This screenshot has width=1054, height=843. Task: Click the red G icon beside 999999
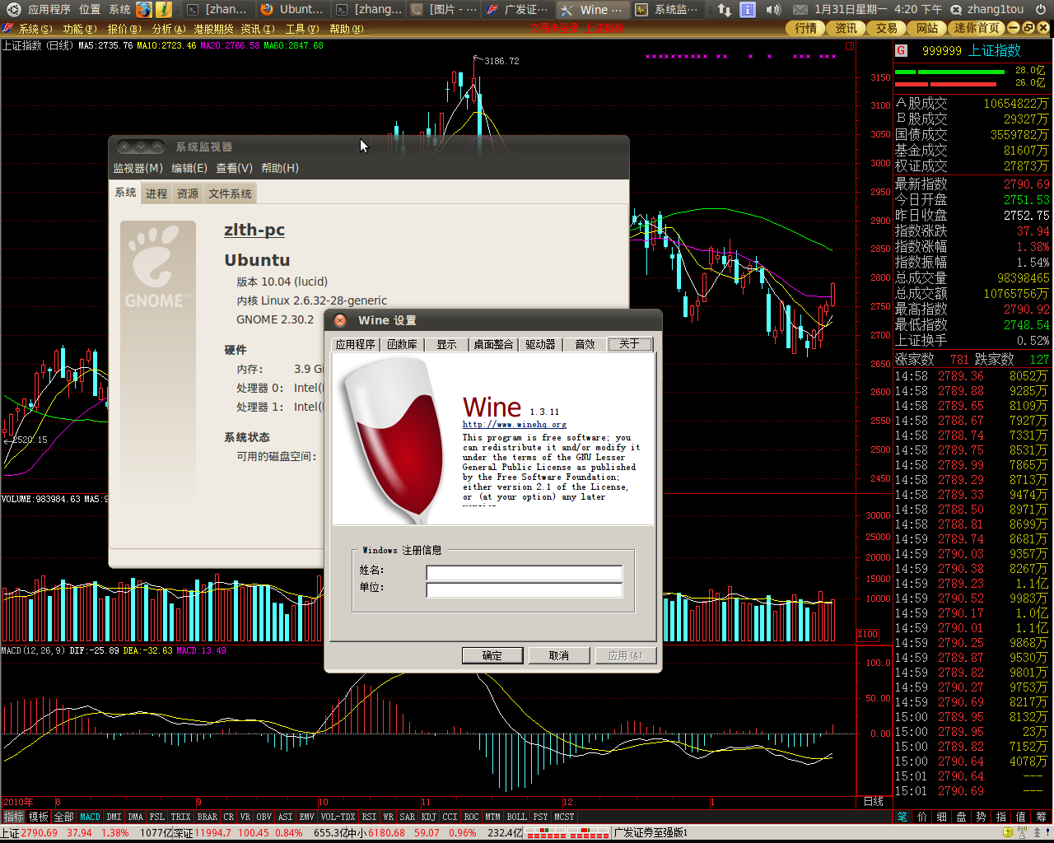coord(901,50)
